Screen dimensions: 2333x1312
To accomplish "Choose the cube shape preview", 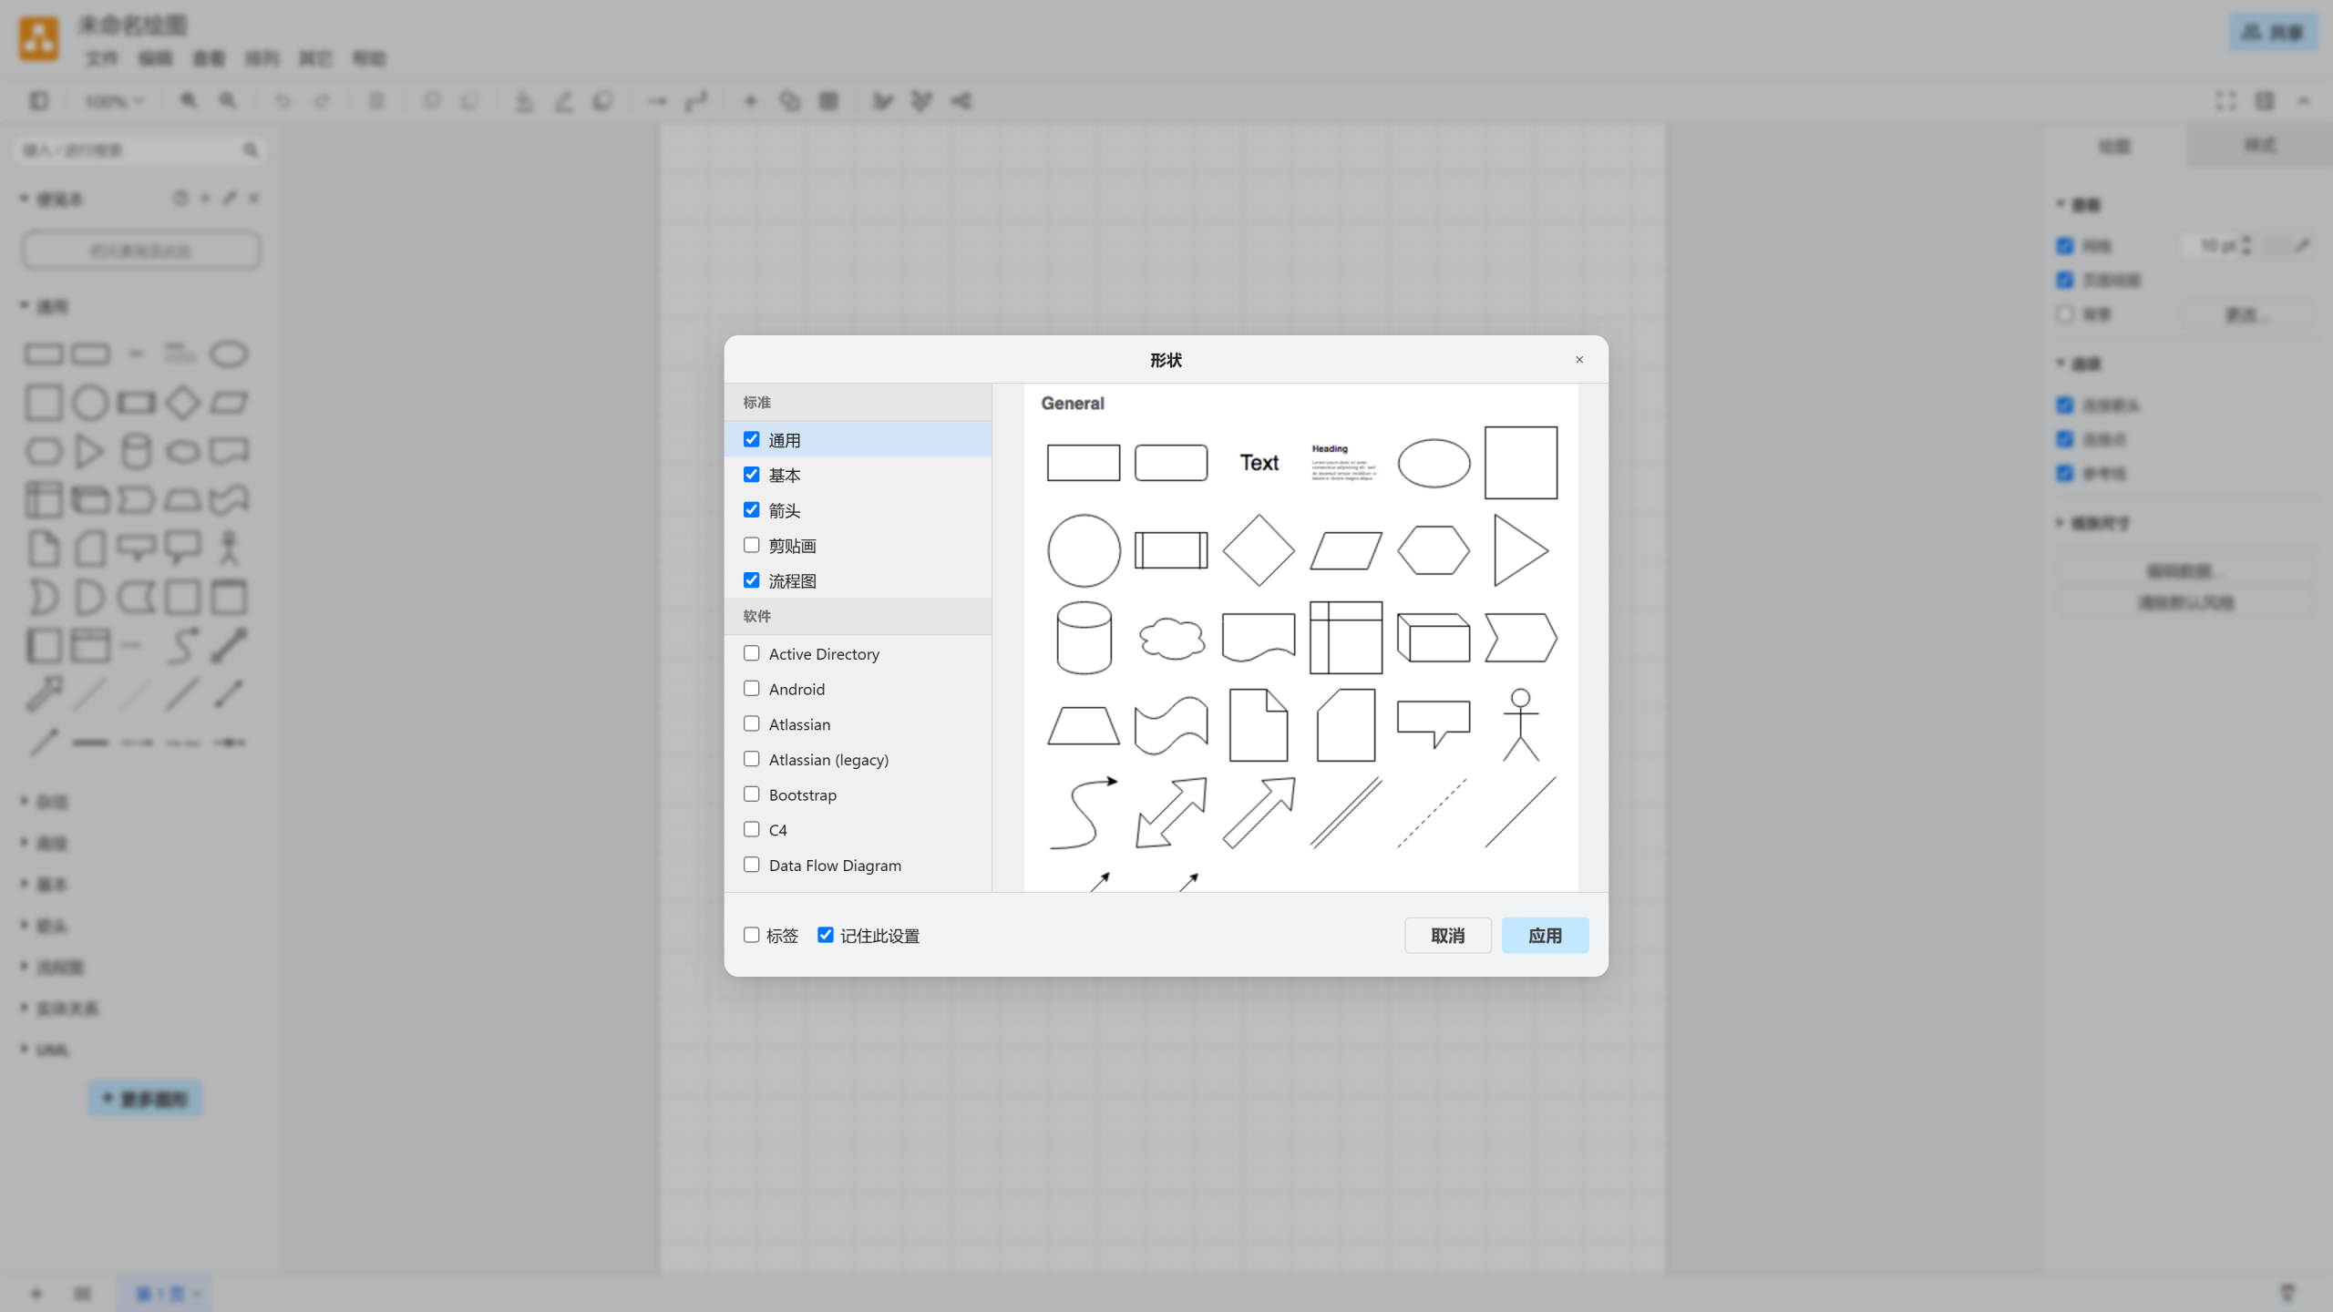I will (x=1434, y=638).
